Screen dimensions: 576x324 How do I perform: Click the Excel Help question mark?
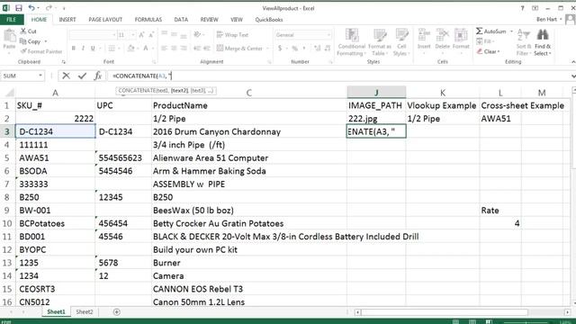click(x=522, y=8)
